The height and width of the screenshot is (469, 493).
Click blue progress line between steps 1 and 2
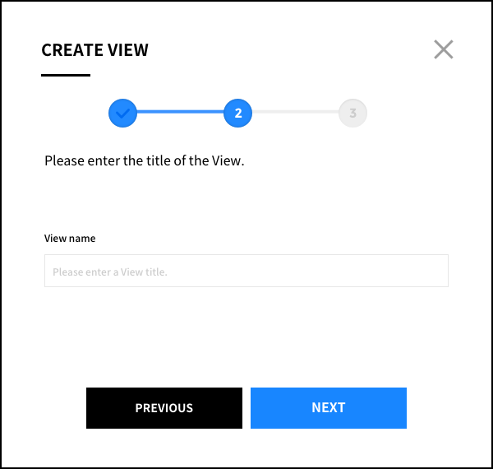coord(180,112)
